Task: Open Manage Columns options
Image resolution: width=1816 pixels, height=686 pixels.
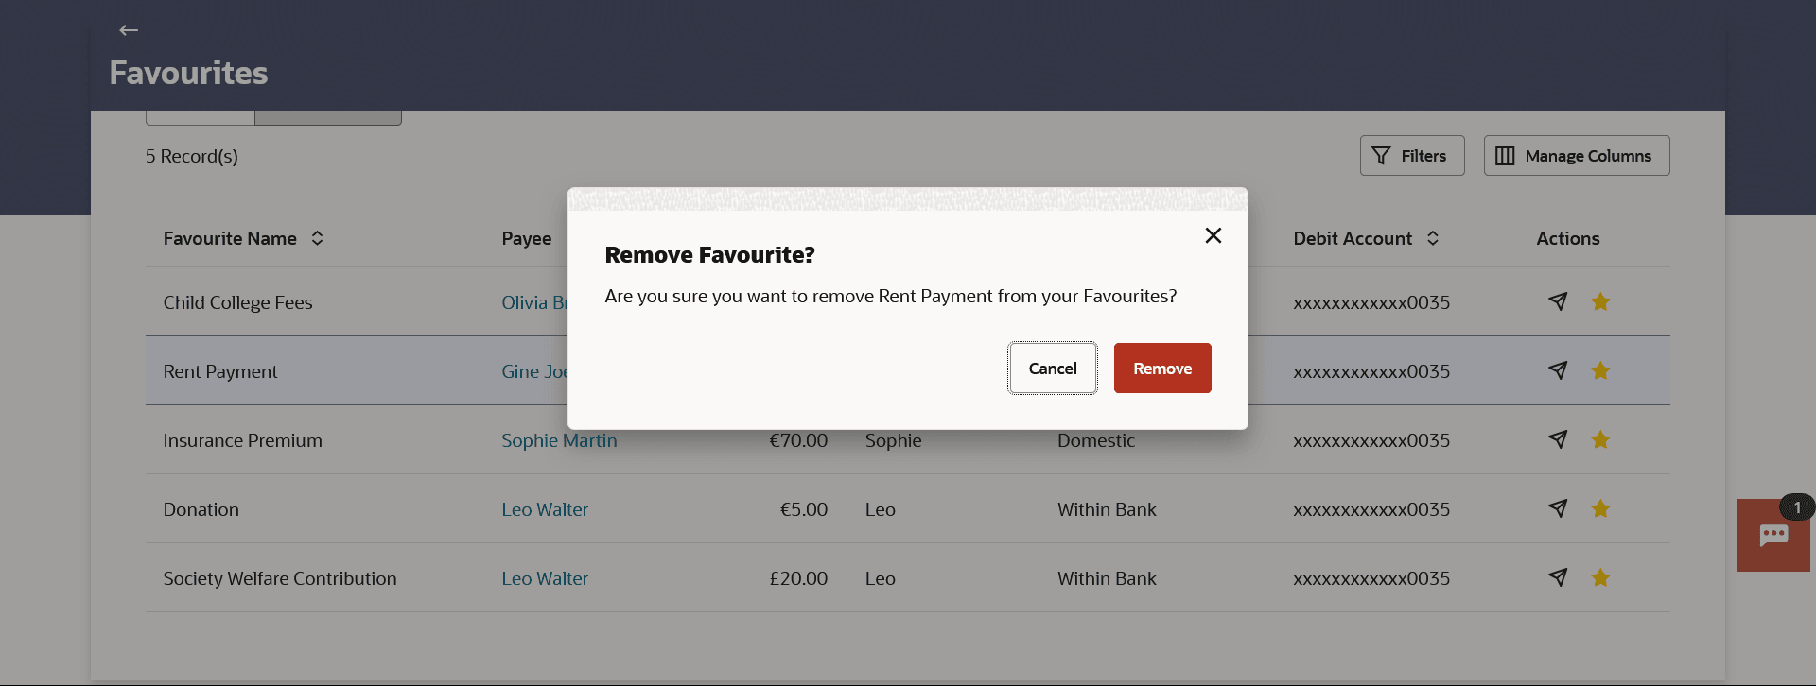Action: tap(1577, 156)
